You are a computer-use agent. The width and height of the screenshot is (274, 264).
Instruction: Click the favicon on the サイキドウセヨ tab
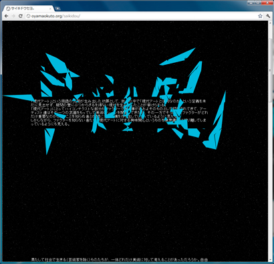tap(8, 9)
